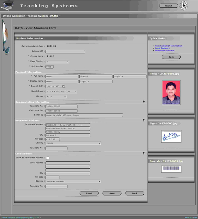Viewport: 198px width, 219px height.
Task: Click the barcode image thumbnail
Action: pos(171,169)
